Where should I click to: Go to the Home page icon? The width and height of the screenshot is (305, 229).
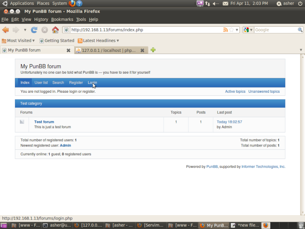[x=55, y=30]
